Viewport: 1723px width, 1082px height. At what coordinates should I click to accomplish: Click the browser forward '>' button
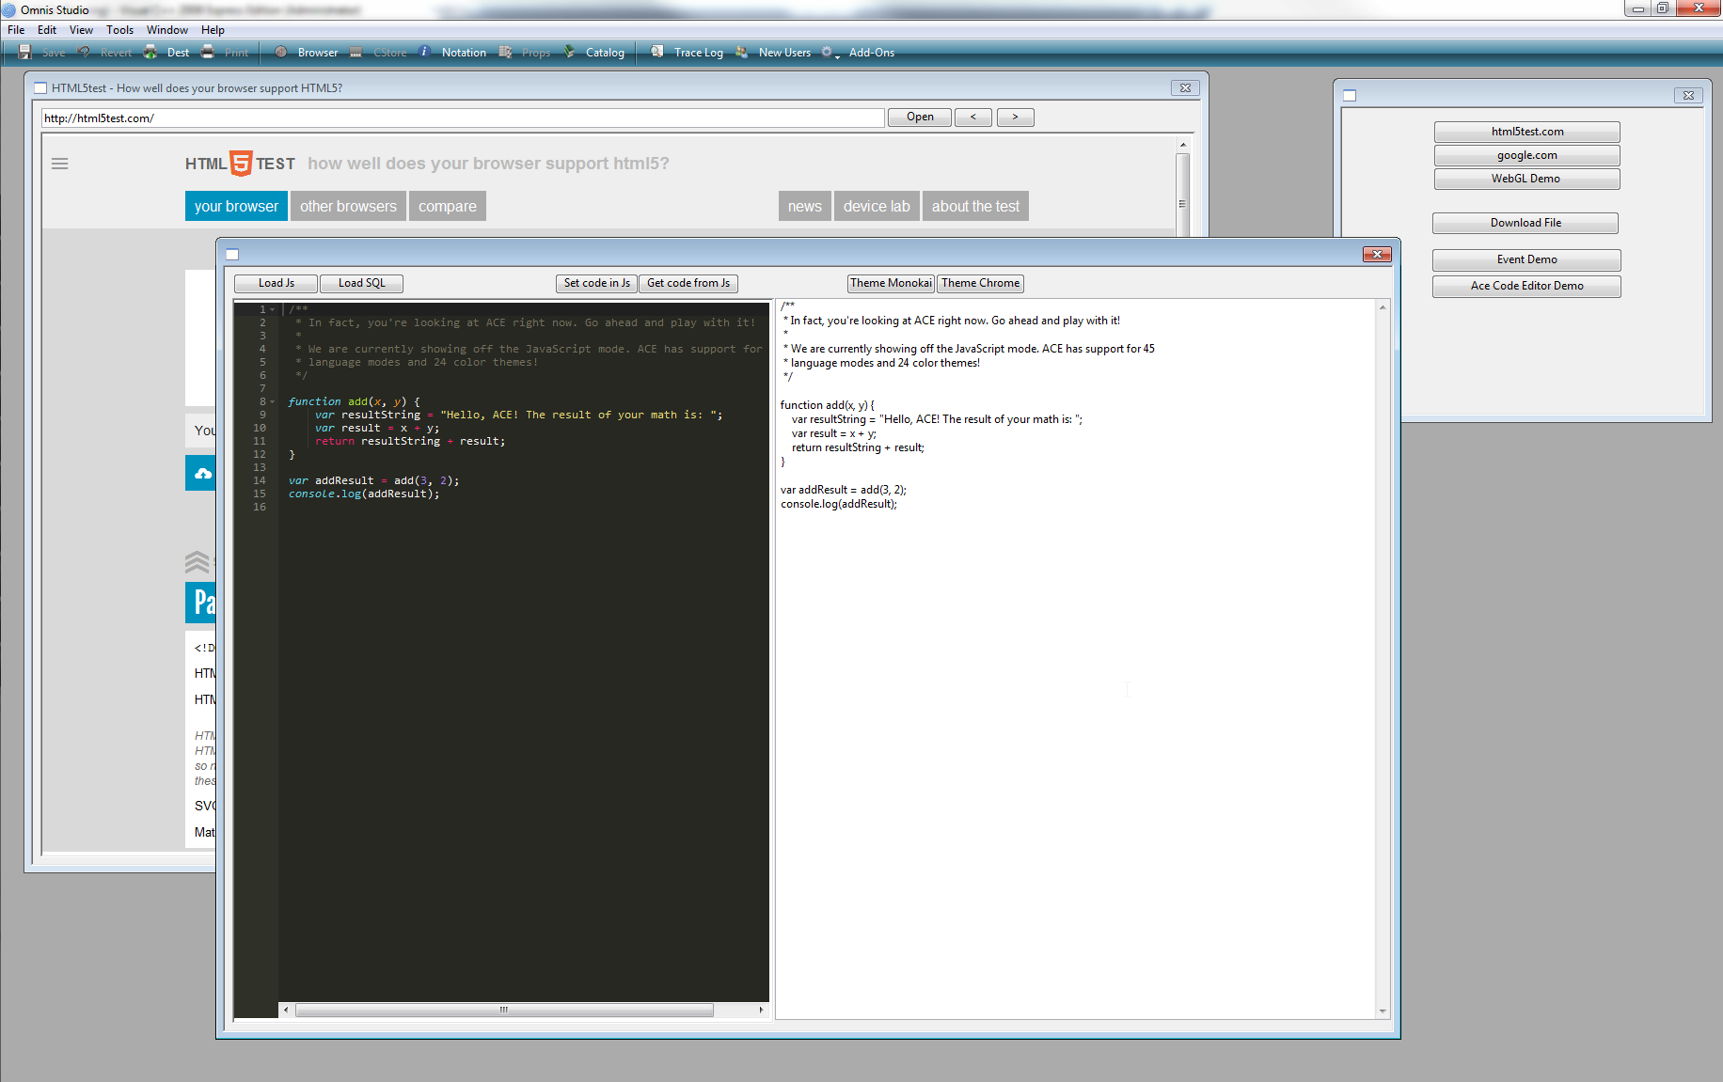(1015, 118)
